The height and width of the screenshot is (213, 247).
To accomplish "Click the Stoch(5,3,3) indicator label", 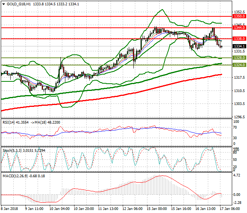I will pyautogui.click(x=12, y=151).
